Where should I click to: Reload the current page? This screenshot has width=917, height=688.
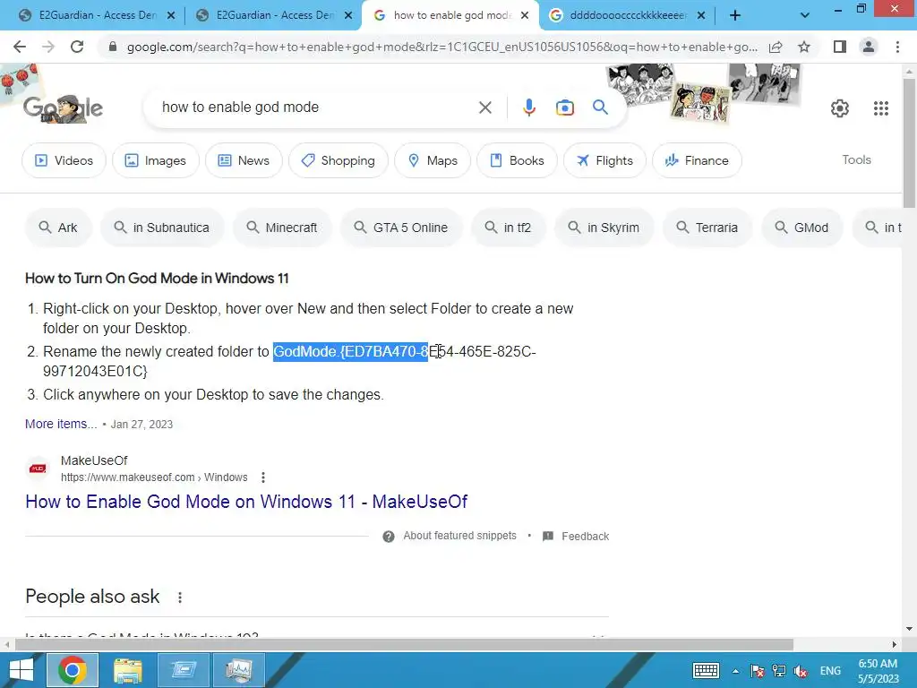coord(77,47)
